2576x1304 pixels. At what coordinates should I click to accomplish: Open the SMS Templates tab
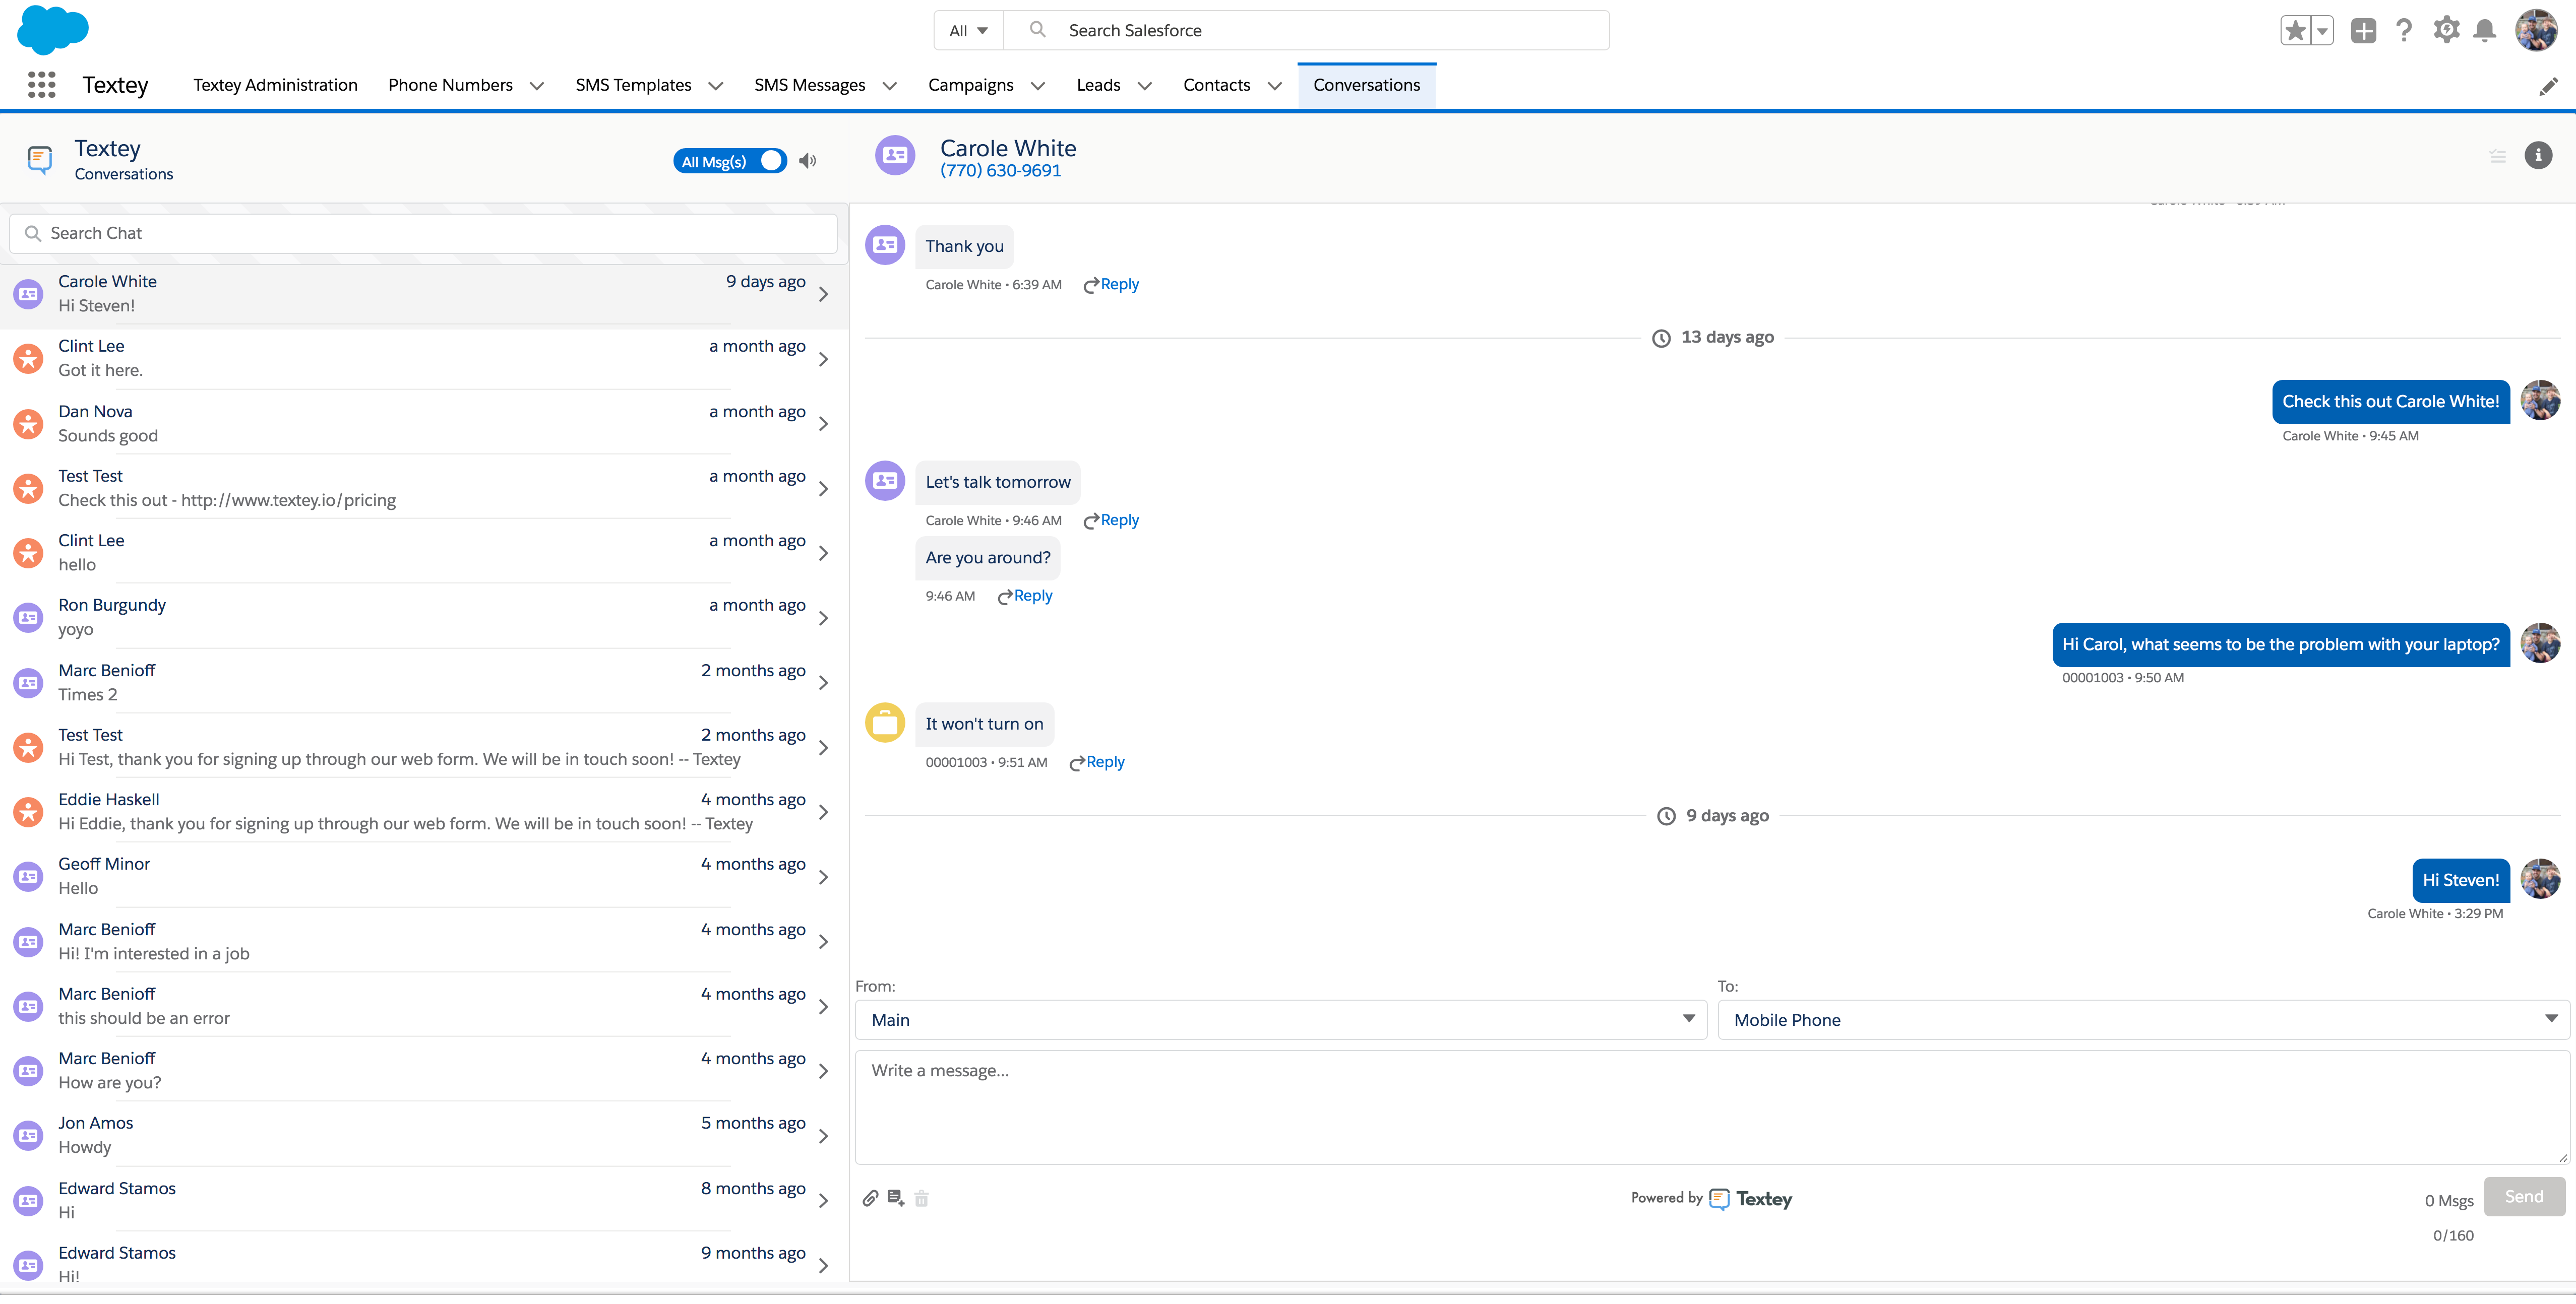pos(633,85)
